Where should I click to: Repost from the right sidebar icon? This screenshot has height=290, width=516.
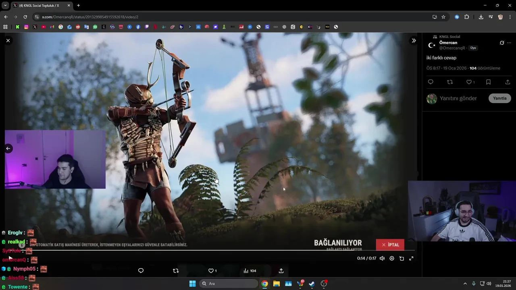450,82
